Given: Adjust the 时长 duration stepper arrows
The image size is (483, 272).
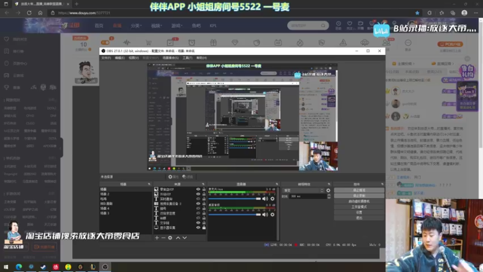Looking at the screenshot, I should pyautogui.click(x=329, y=196).
